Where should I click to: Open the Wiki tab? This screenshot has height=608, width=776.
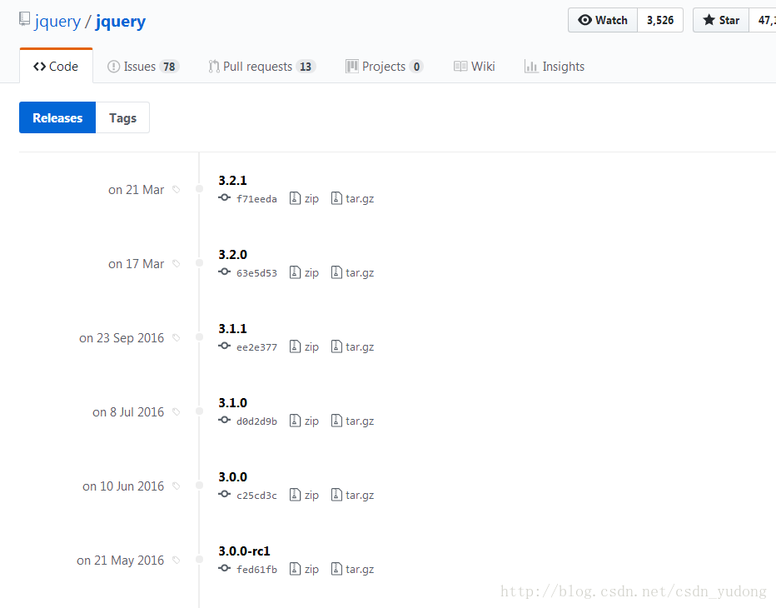click(x=474, y=67)
